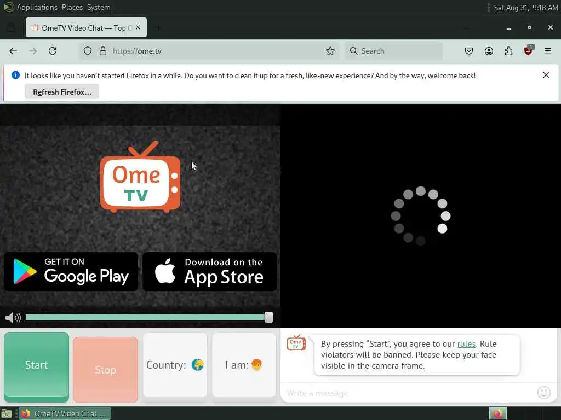The width and height of the screenshot is (561, 420).
Task: Click the red Stop button
Action: [105, 370]
